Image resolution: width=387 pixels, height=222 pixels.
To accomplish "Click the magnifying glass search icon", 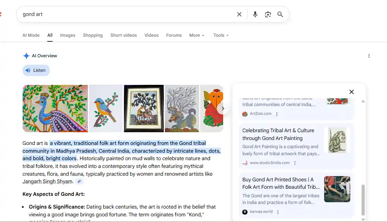I will [280, 14].
